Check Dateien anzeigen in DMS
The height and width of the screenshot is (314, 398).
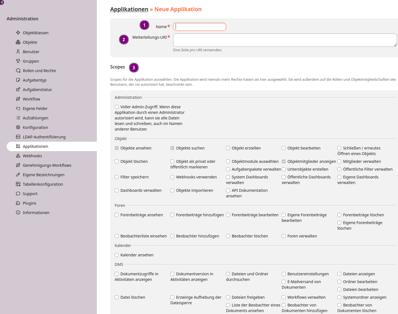[x=339, y=274]
